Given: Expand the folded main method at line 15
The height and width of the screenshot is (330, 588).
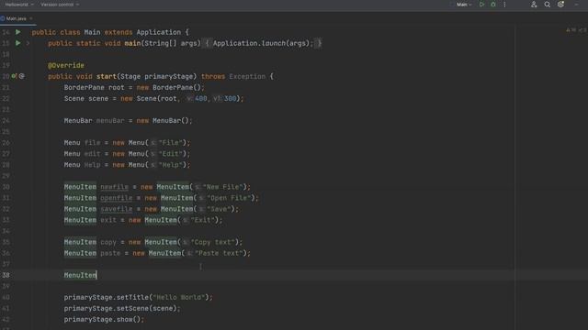Looking at the screenshot, I should [x=28, y=43].
